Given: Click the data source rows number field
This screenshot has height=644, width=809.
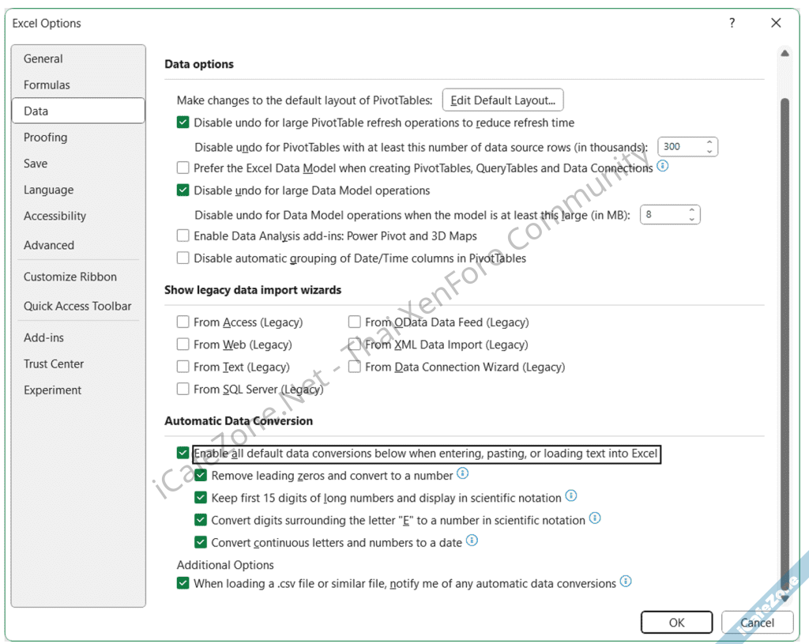Looking at the screenshot, I should tap(679, 146).
